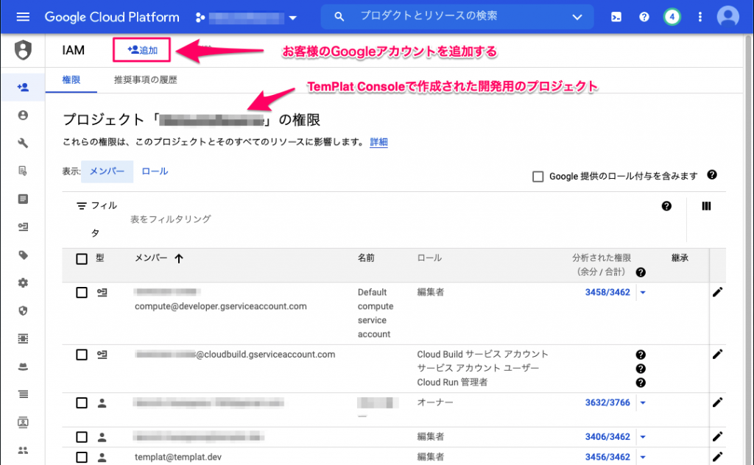Open the 3406/3462 permissions link
Screen dimensions: 754x465
[x=607, y=436]
